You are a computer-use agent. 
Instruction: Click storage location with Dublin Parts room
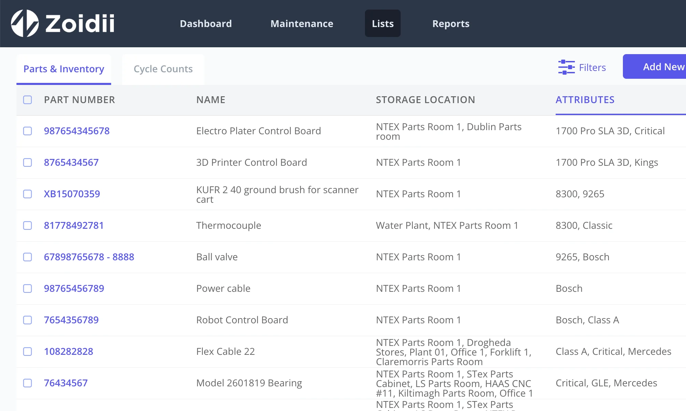pos(449,132)
